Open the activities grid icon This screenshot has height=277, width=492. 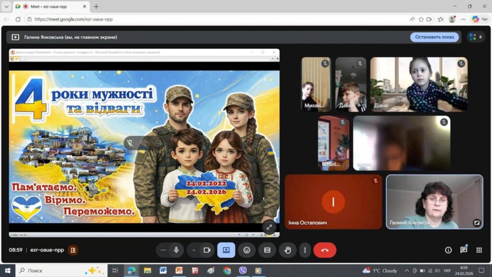point(479,250)
